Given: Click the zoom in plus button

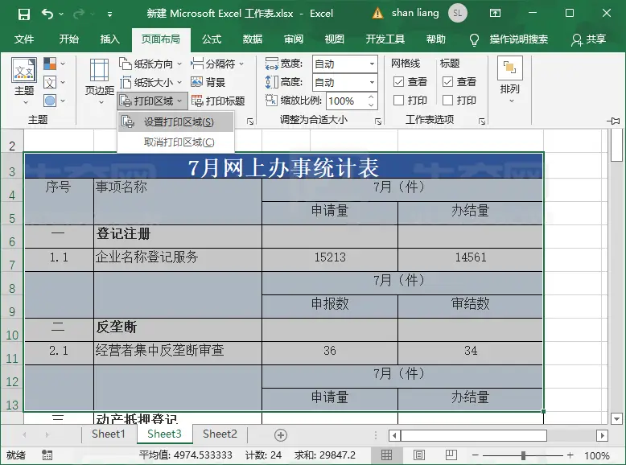Looking at the screenshot, I should coord(570,455).
